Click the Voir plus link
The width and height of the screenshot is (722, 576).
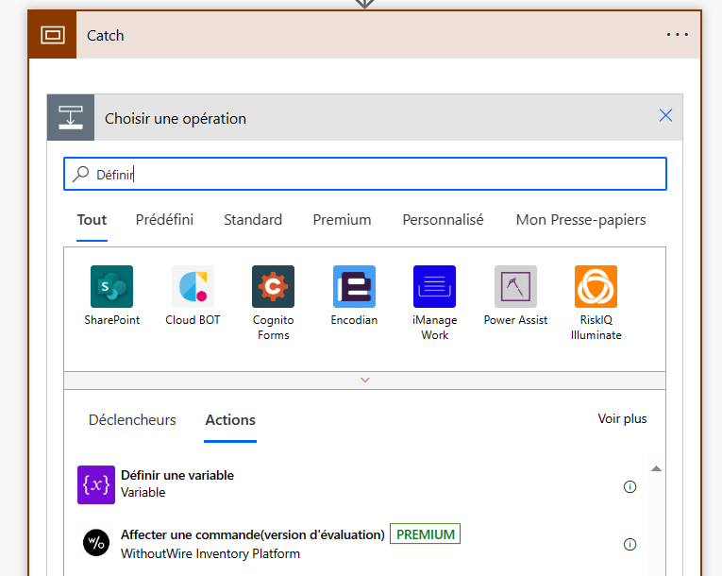(x=622, y=419)
